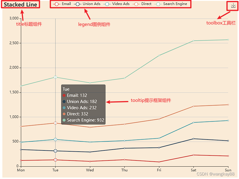
Task: Click Search Engine point on Wed
Action: click(90, 83)
